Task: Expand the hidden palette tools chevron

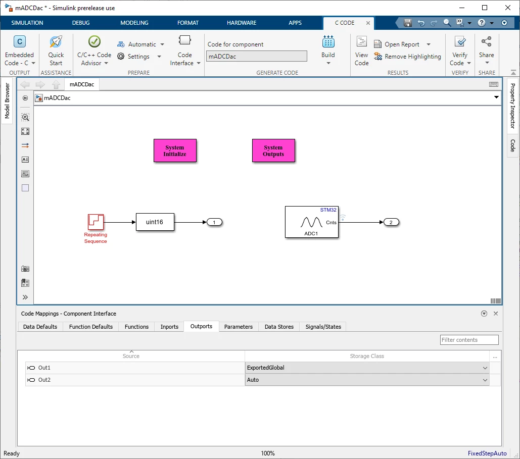Action: 25,297
